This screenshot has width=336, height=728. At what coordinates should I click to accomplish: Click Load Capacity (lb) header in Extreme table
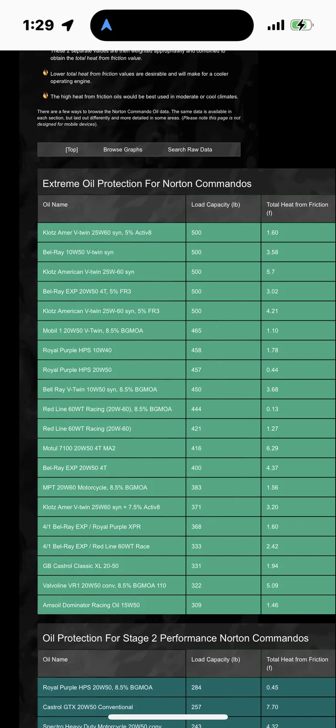216,205
